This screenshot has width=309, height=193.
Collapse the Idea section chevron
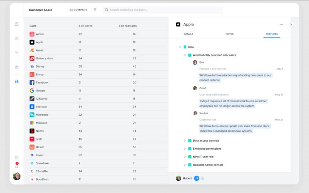coord(180,47)
